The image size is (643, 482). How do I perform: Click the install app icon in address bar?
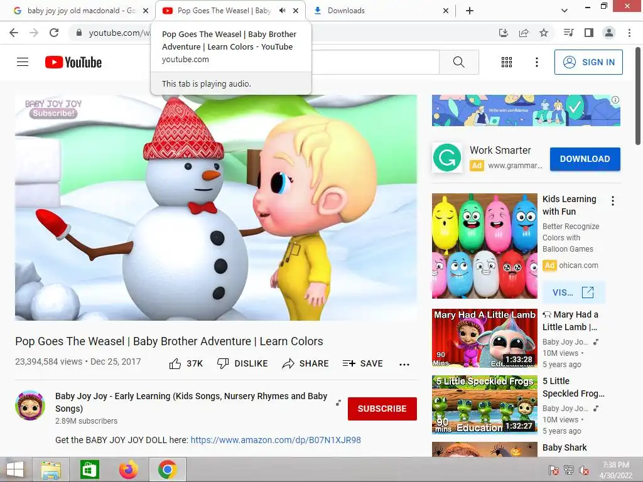coord(504,33)
